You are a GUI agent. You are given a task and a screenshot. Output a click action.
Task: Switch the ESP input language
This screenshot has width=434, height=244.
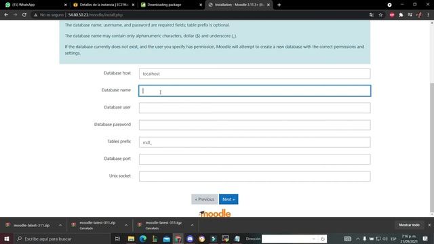(393, 239)
